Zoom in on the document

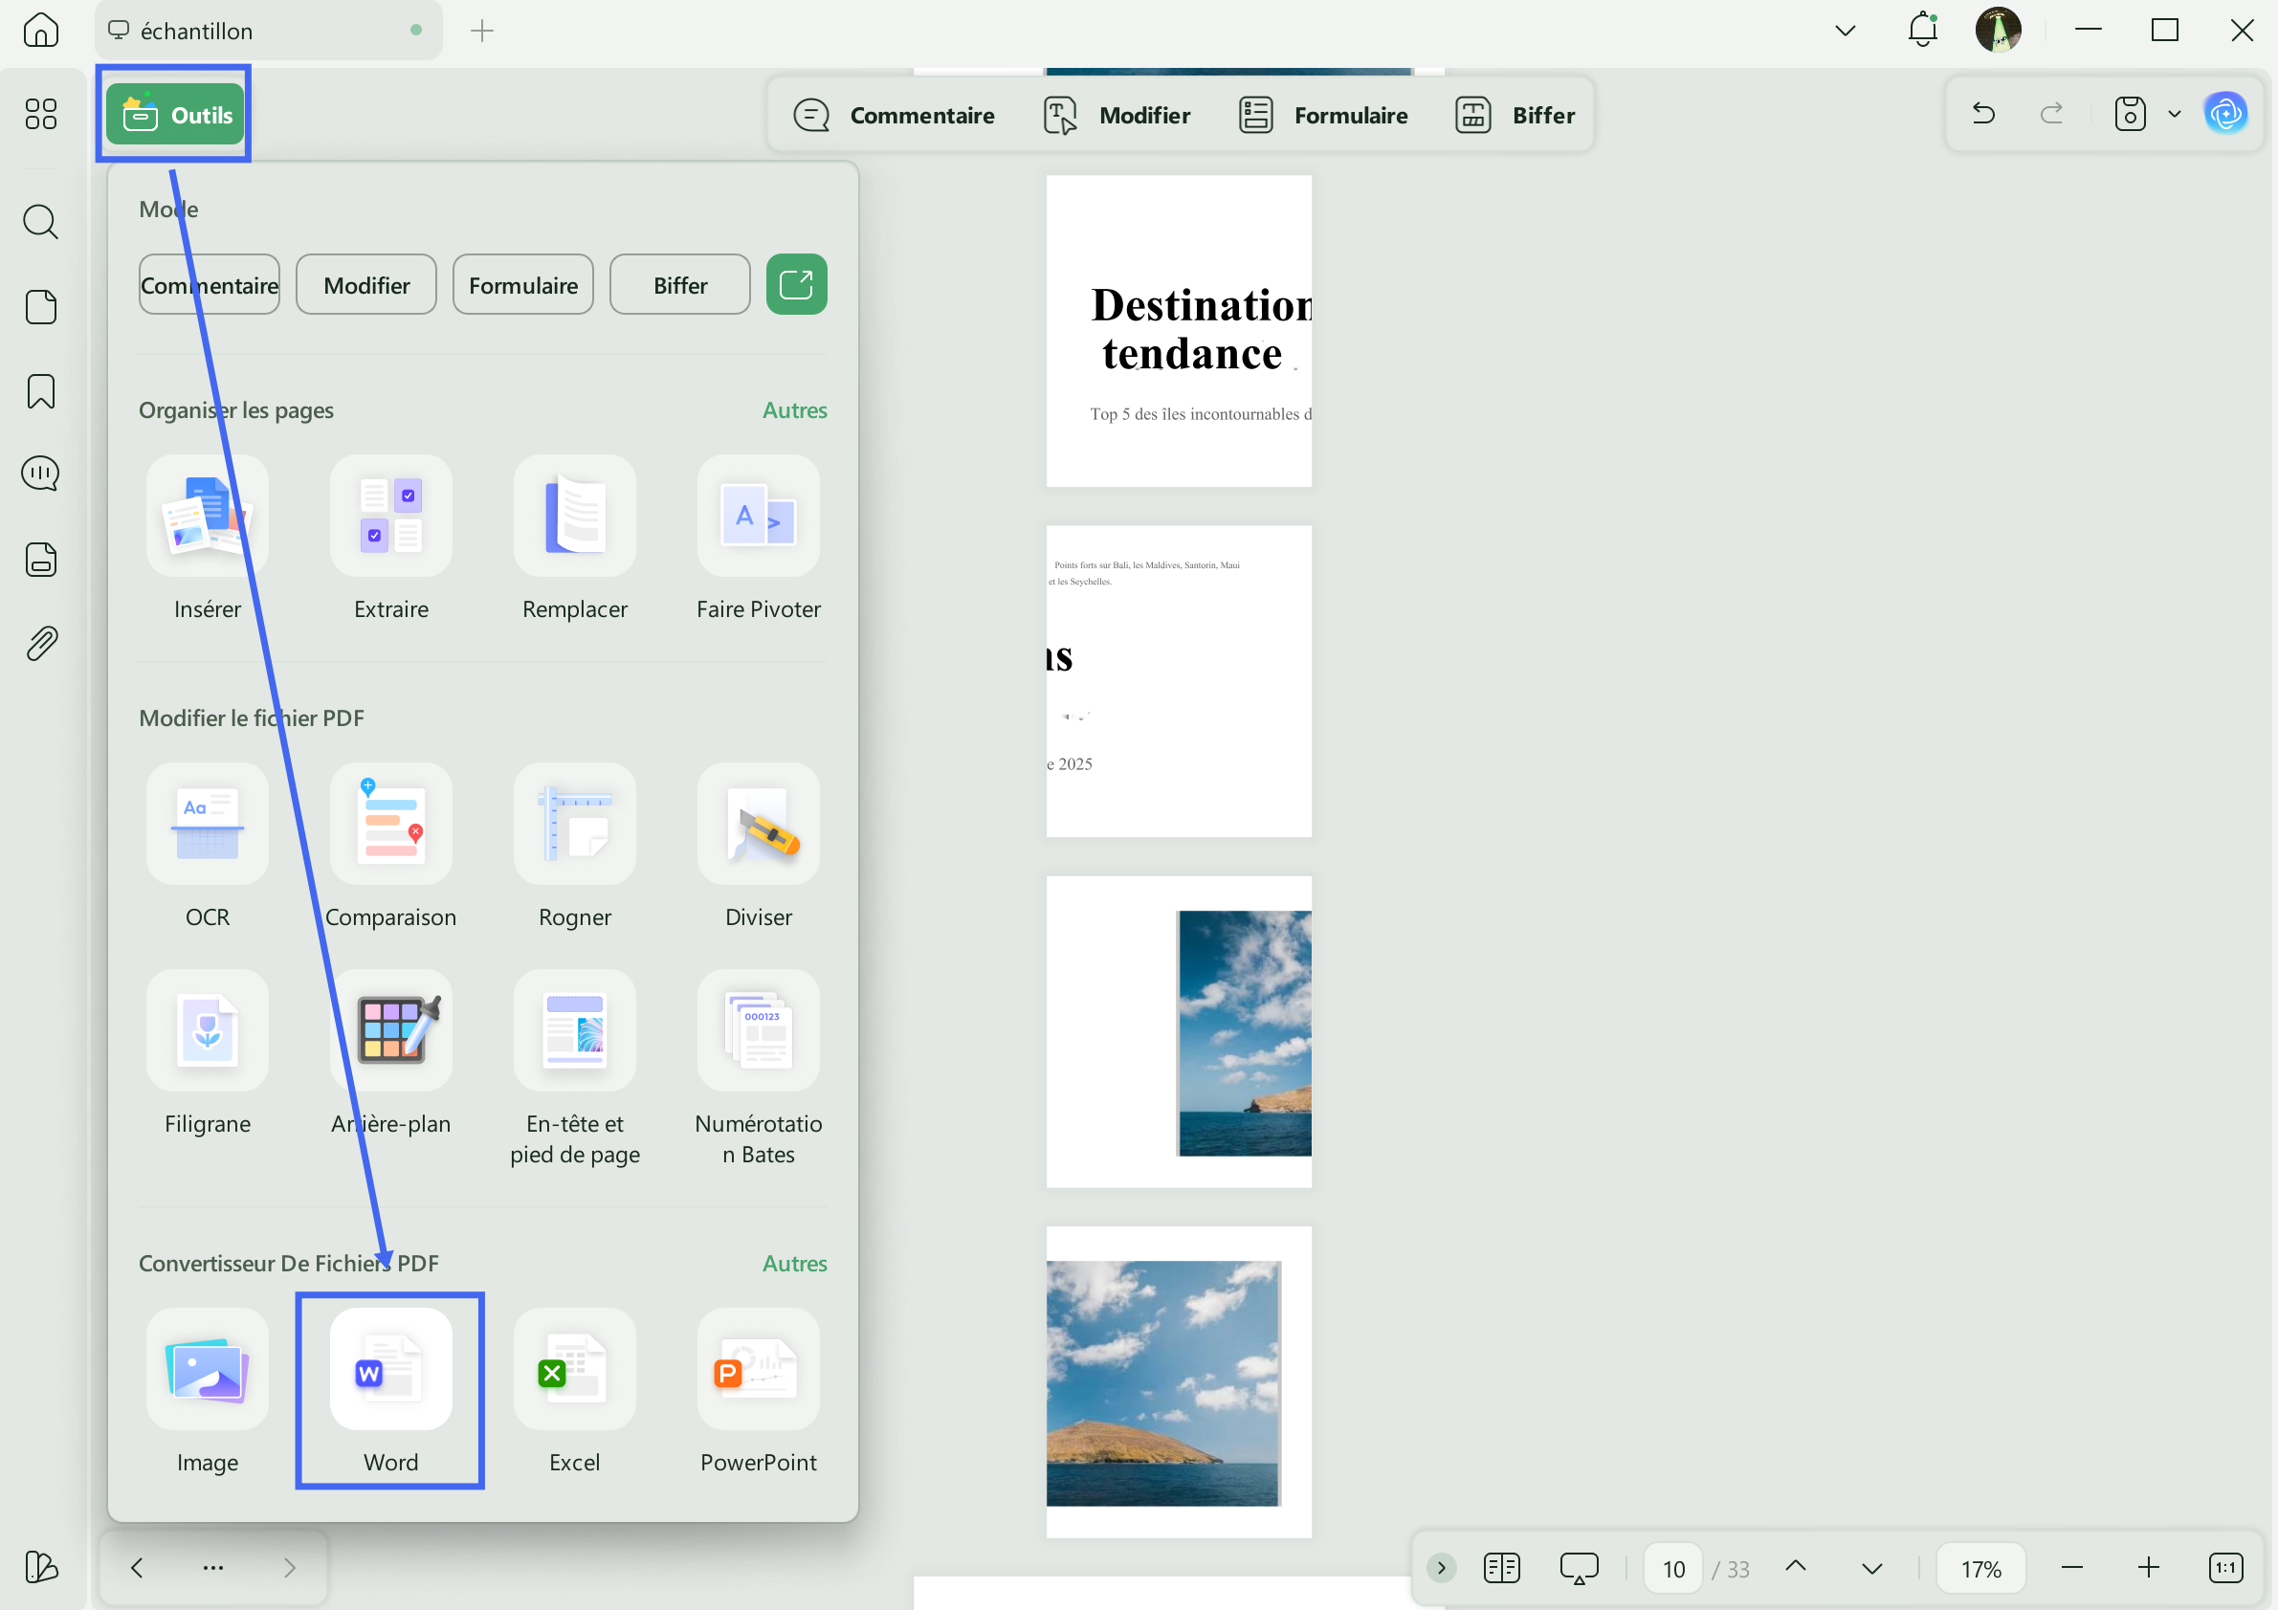[x=2148, y=1567]
